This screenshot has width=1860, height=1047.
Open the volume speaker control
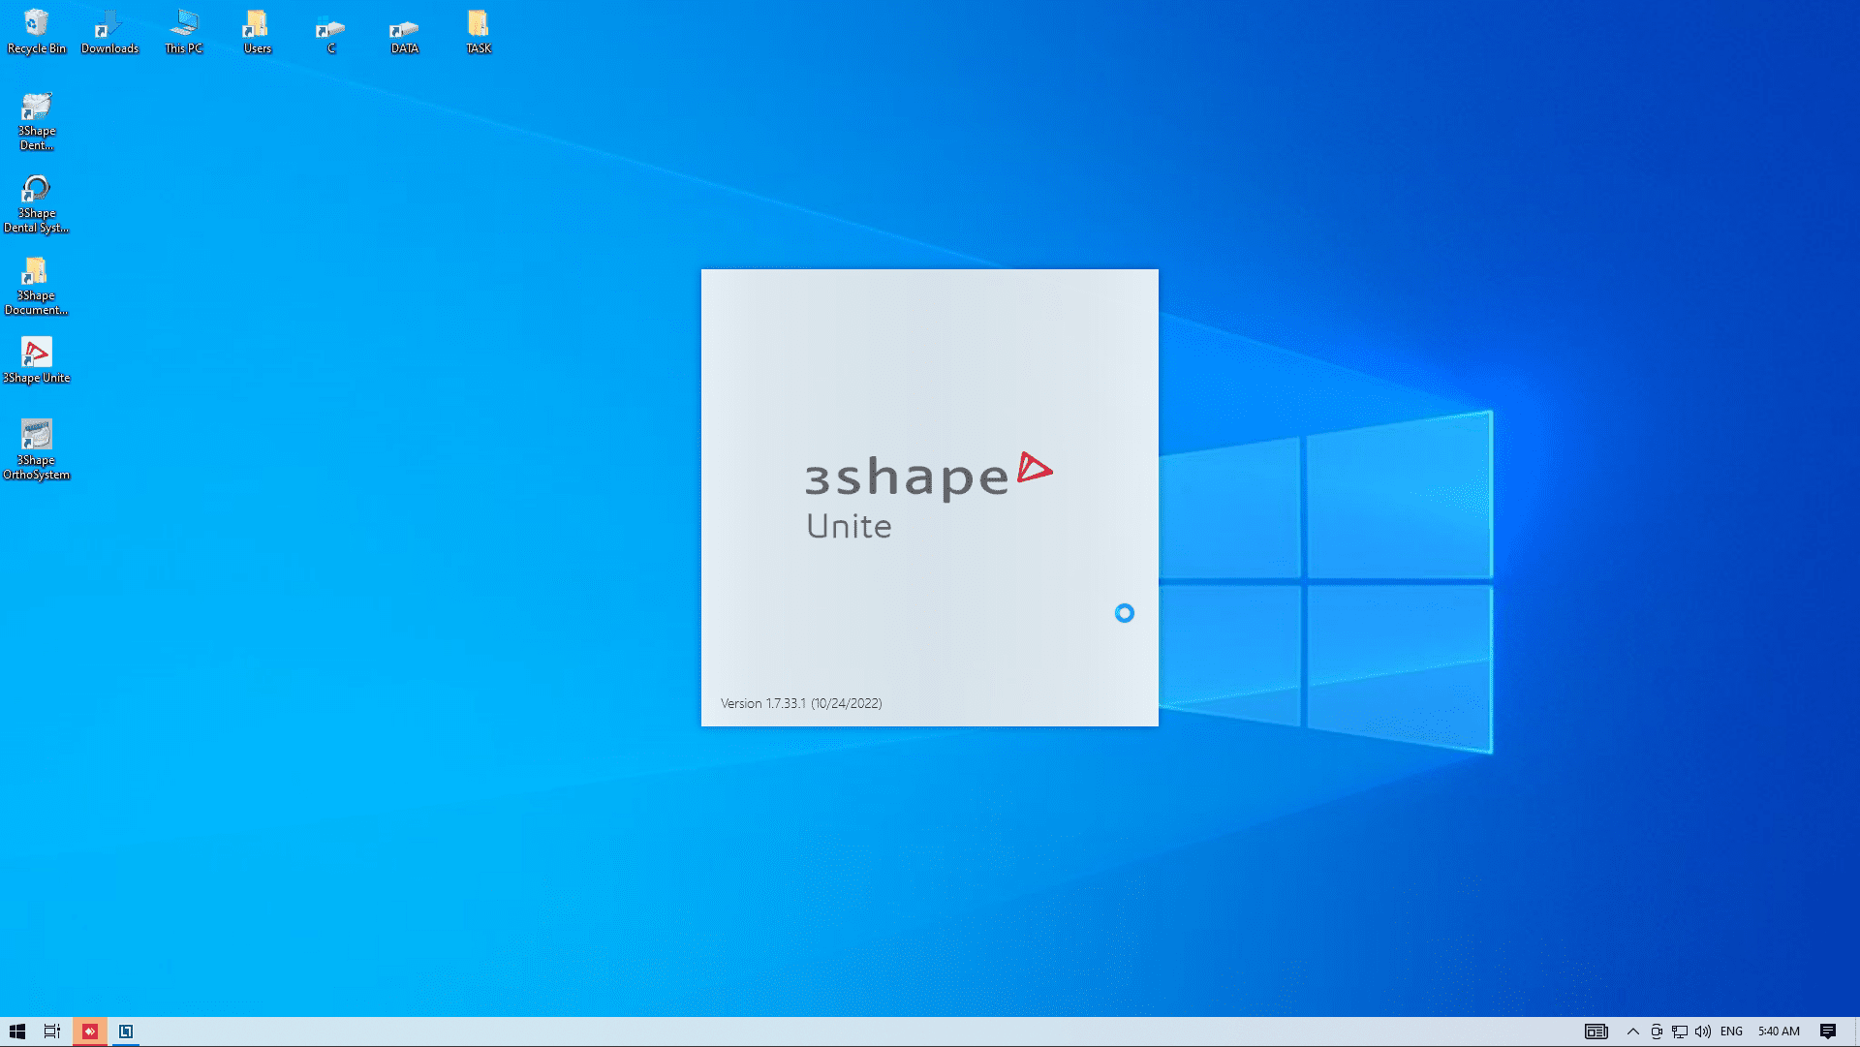click(1702, 1032)
